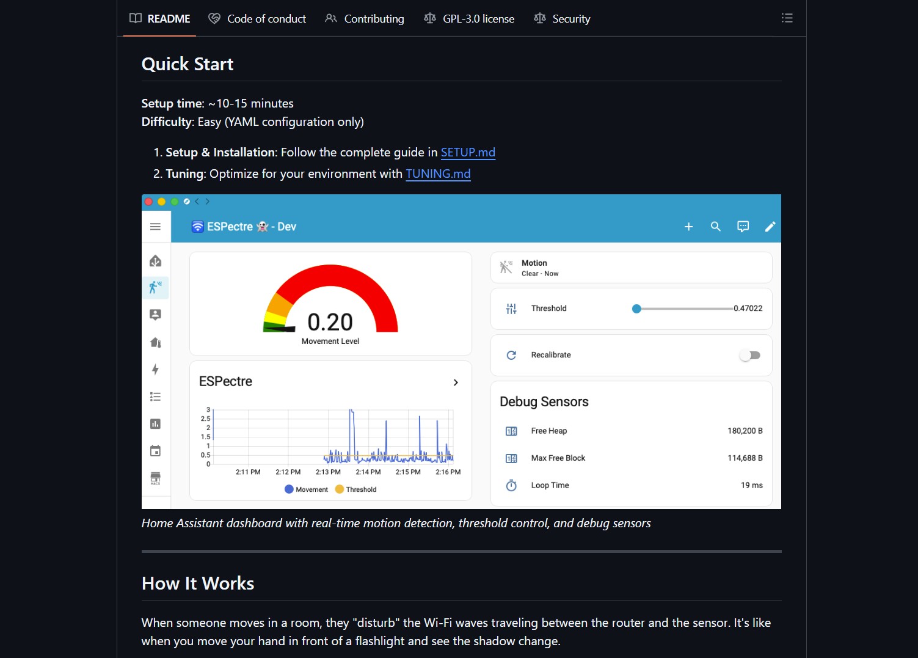Open the chat assist icon
This screenshot has width=918, height=658.
[743, 227]
